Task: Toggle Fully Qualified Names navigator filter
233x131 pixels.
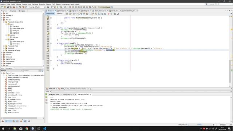Action: [21, 121]
